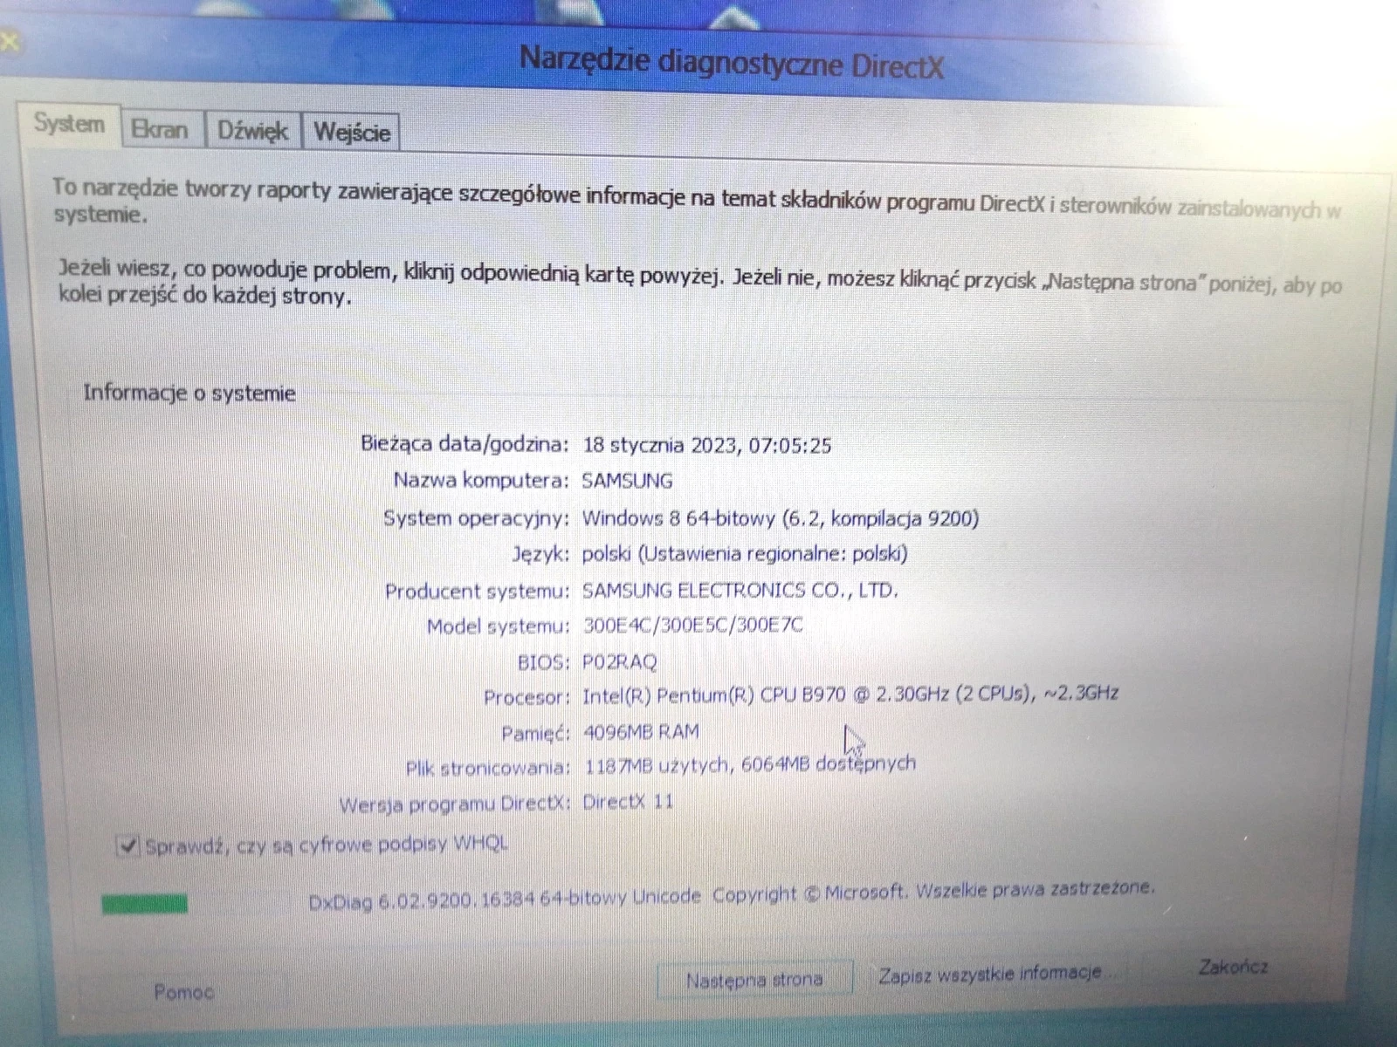The width and height of the screenshot is (1397, 1047).
Task: Click the Plik stronicowania label
Action: coord(487,769)
